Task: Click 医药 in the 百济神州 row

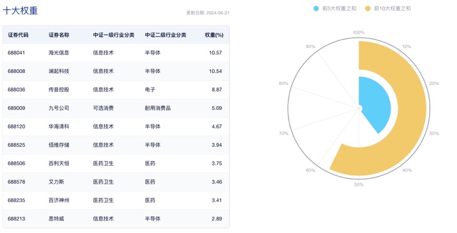Action: click(150, 201)
